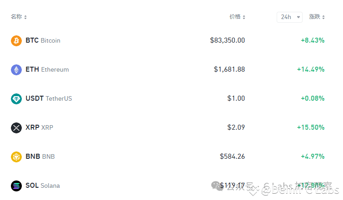Click the yellow BNB coin icon
This screenshot has height=200, width=343.
(16, 157)
